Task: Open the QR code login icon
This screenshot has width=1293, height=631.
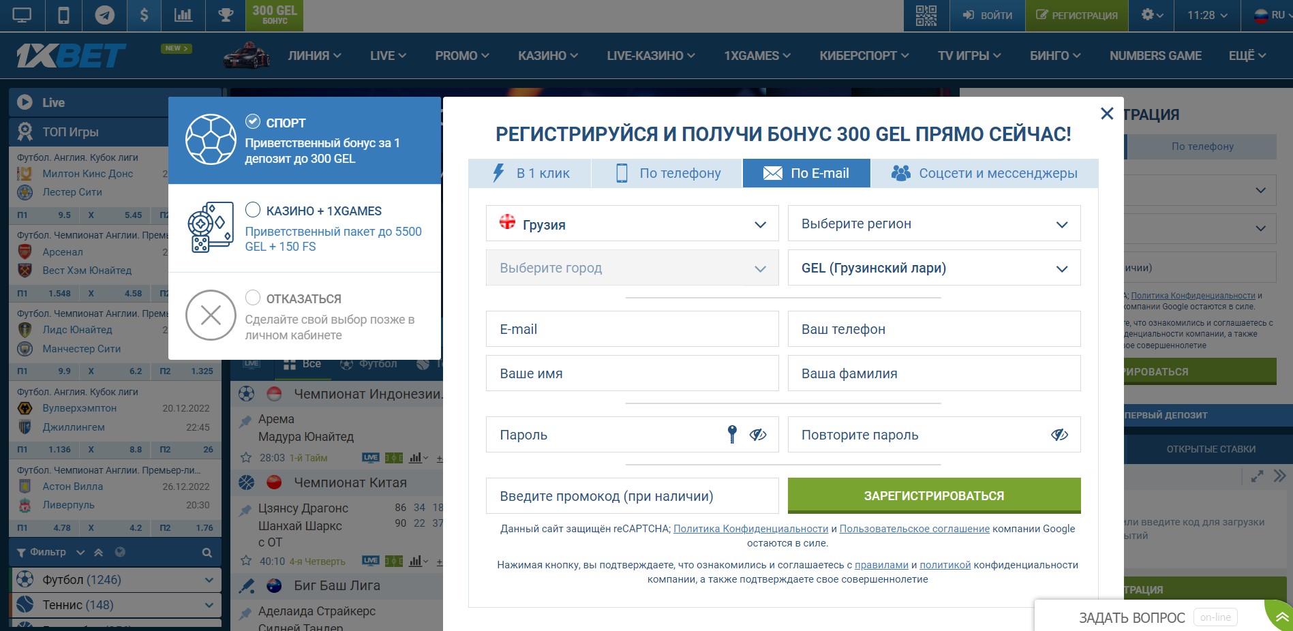Action: coord(926,15)
